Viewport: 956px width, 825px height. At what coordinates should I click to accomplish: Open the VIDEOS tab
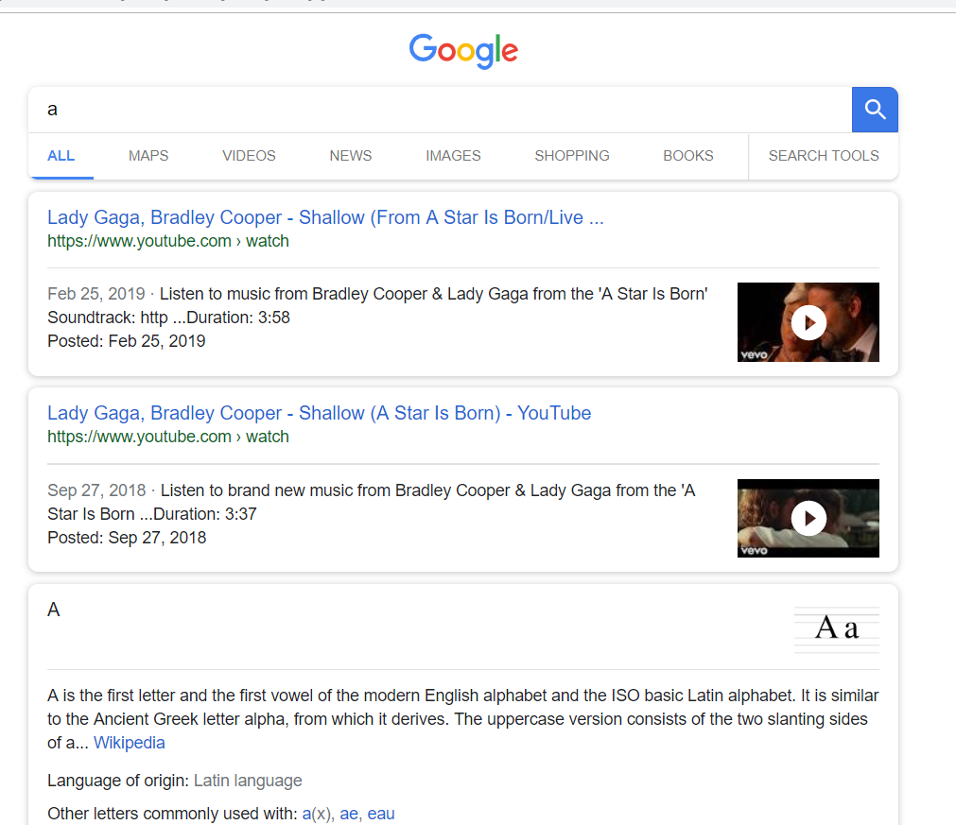pyautogui.click(x=249, y=156)
